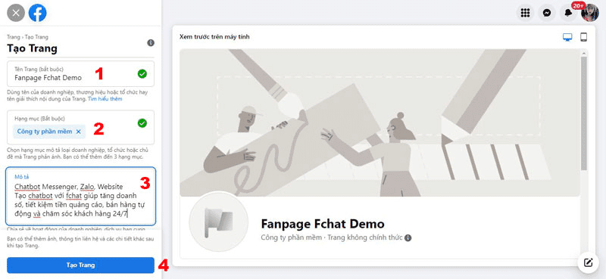Image resolution: width=606 pixels, height=279 pixels.
Task: Switch to mobile preview icon
Action: pyautogui.click(x=583, y=37)
